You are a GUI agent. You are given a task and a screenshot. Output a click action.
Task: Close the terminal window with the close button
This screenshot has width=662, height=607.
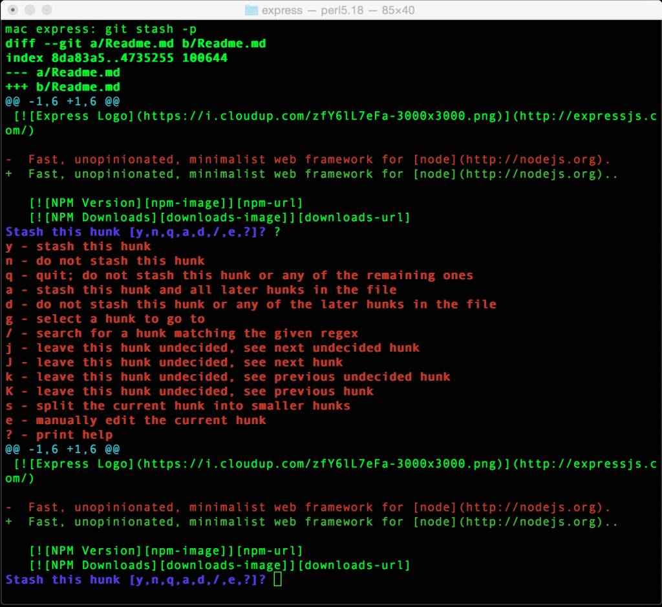point(13,10)
